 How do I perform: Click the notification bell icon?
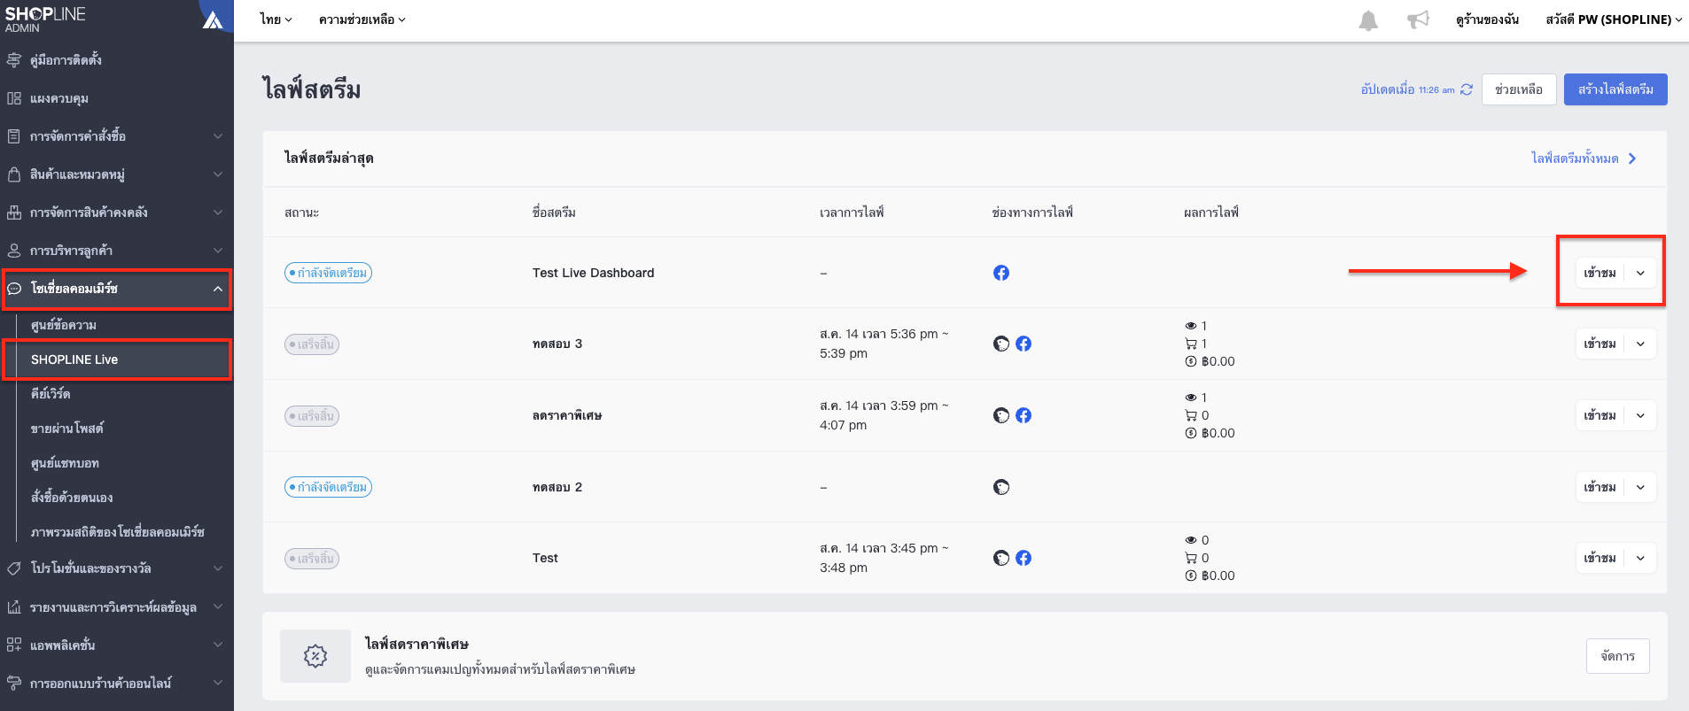pos(1368,20)
